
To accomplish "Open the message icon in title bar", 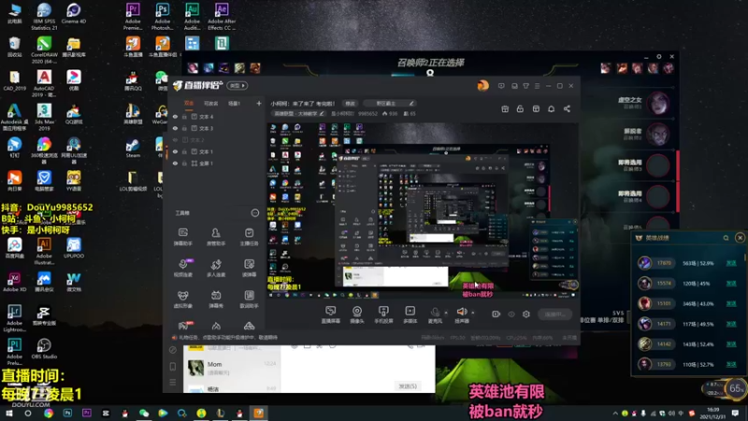I will pos(501,86).
